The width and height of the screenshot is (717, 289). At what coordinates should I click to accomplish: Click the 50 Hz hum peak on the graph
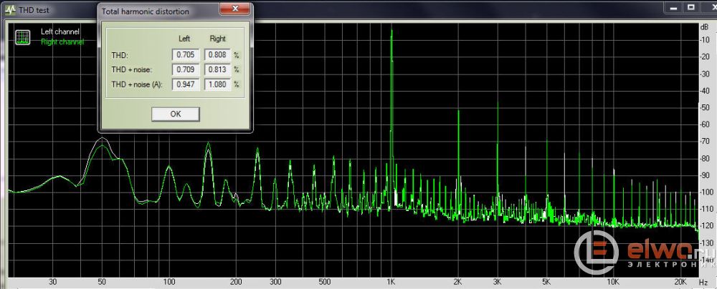pyautogui.click(x=103, y=139)
